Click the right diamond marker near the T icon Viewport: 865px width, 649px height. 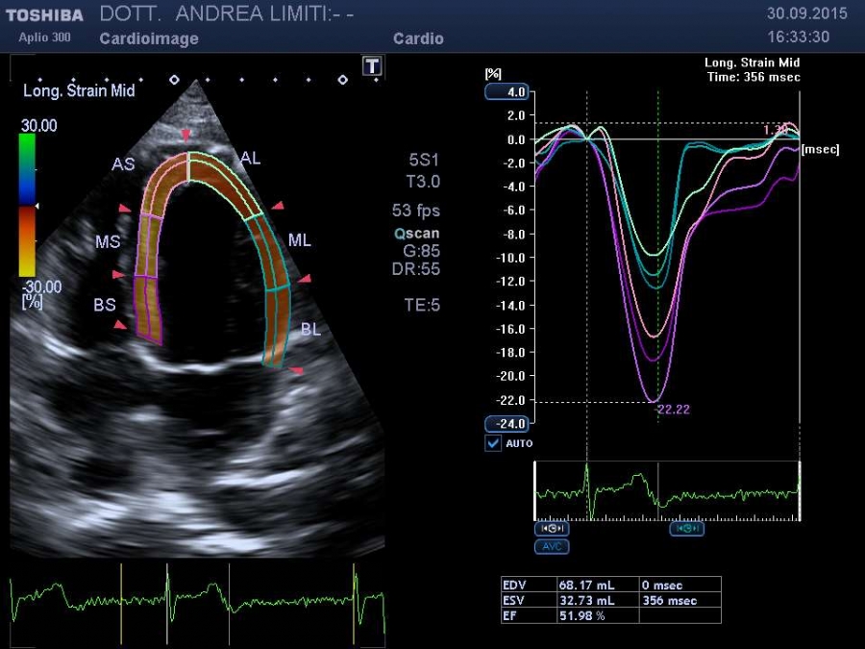click(x=342, y=80)
